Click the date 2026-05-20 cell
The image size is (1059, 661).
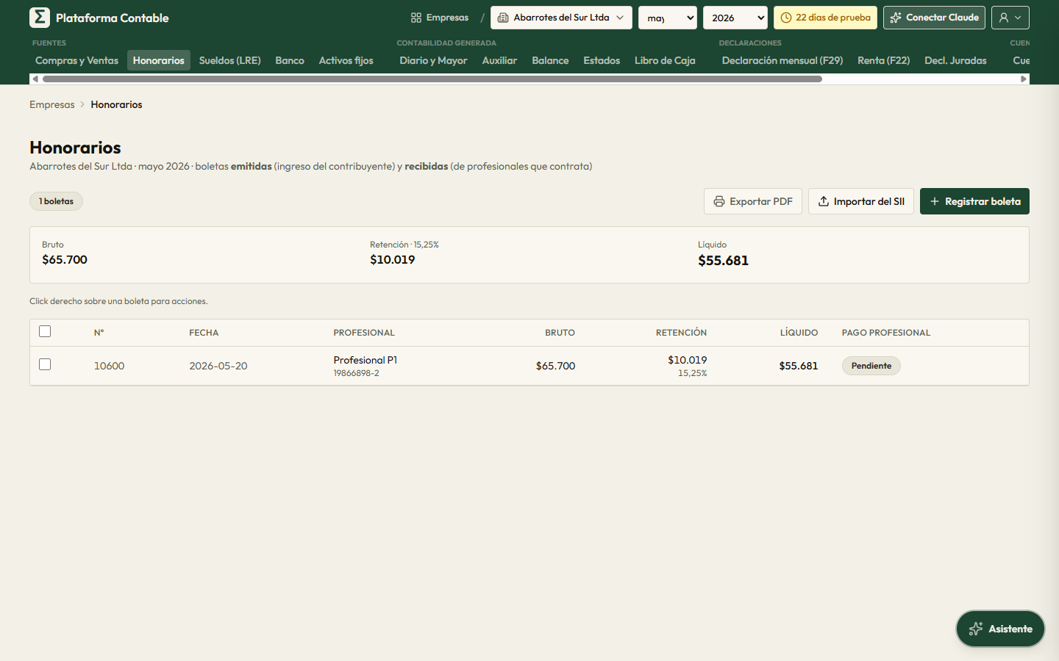click(x=218, y=366)
